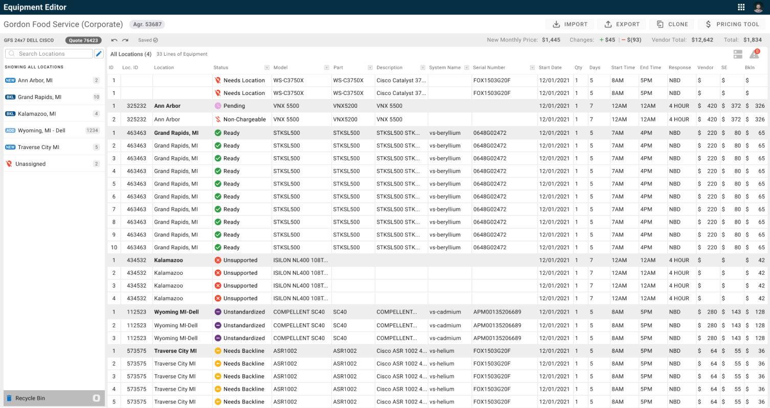This screenshot has width=770, height=408.
Task: Open the PRICING TOOL
Action: point(731,24)
